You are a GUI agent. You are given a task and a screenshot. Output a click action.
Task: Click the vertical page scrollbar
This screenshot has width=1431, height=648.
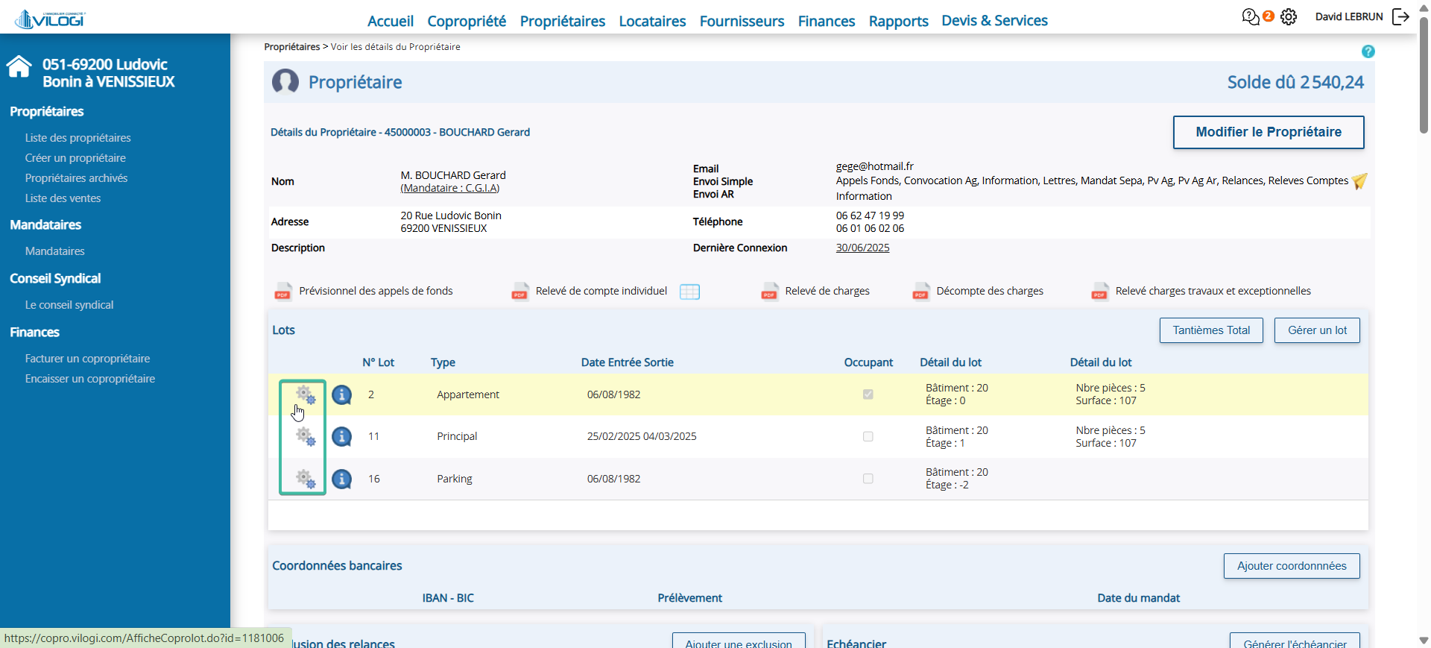click(x=1424, y=75)
